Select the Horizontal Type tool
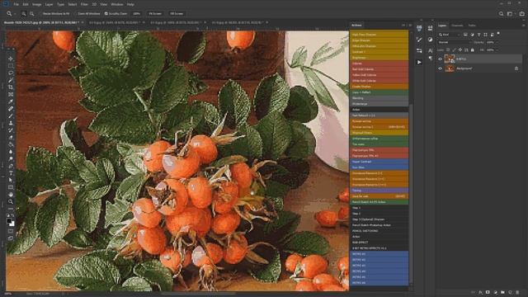528x297 pixels. (11, 173)
